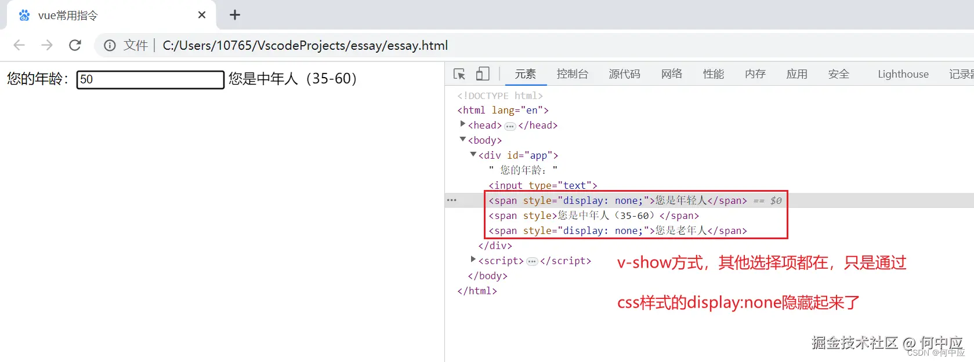Click the page text 您是中年人（35-60）
Image resolution: width=974 pixels, height=362 pixels.
292,79
